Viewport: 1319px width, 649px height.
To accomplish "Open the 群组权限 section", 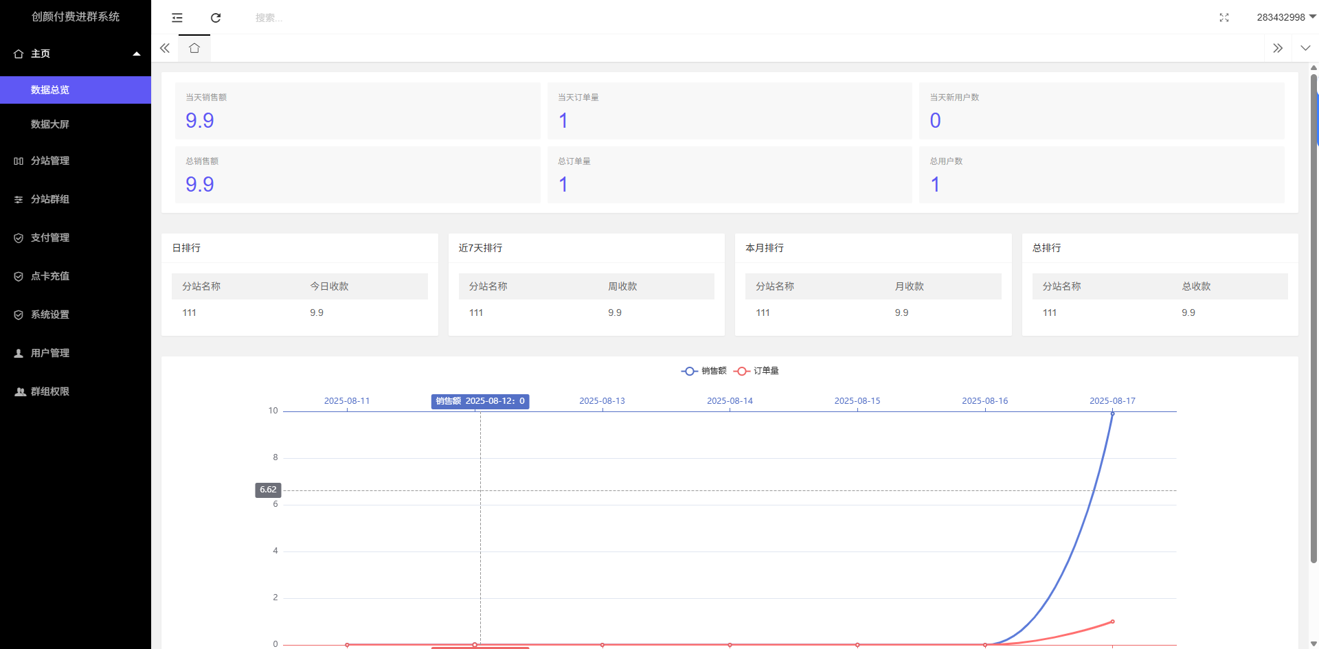I will coord(50,391).
